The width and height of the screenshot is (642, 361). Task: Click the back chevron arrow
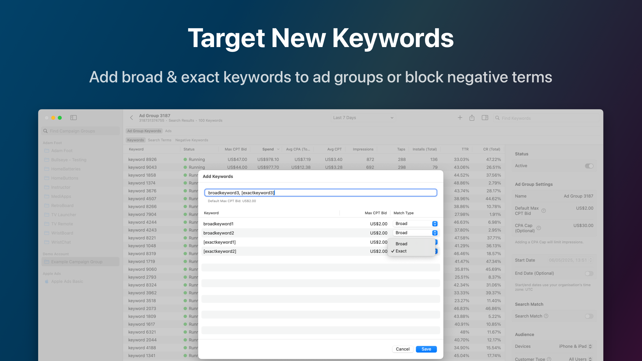131,118
